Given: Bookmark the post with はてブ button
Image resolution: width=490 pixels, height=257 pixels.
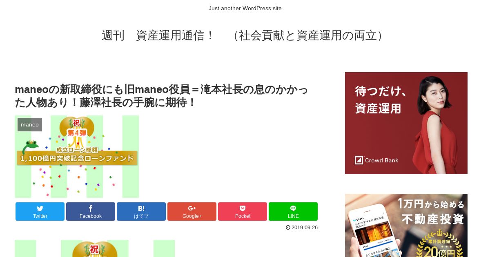Looking at the screenshot, I should (x=141, y=211).
